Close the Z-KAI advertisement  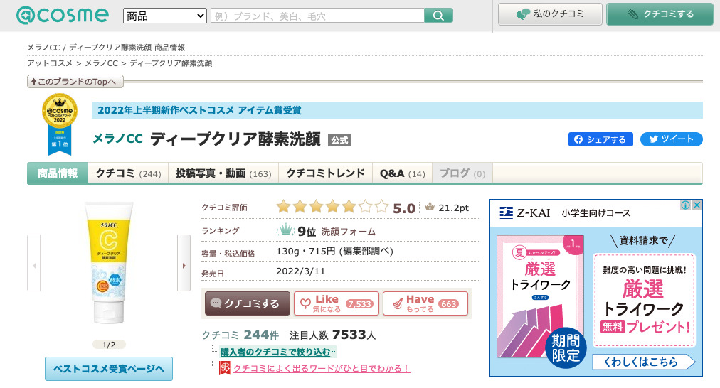tap(697, 205)
